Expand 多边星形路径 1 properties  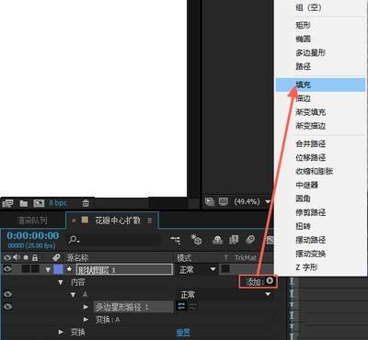pyautogui.click(x=86, y=307)
